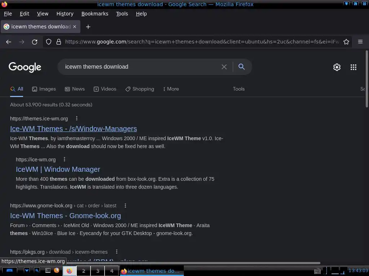Open the File menu
Screen dimensions: 369x276
click(8, 14)
